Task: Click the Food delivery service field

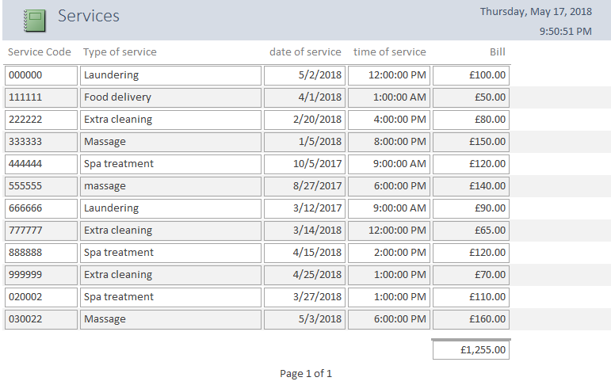Action: point(170,97)
